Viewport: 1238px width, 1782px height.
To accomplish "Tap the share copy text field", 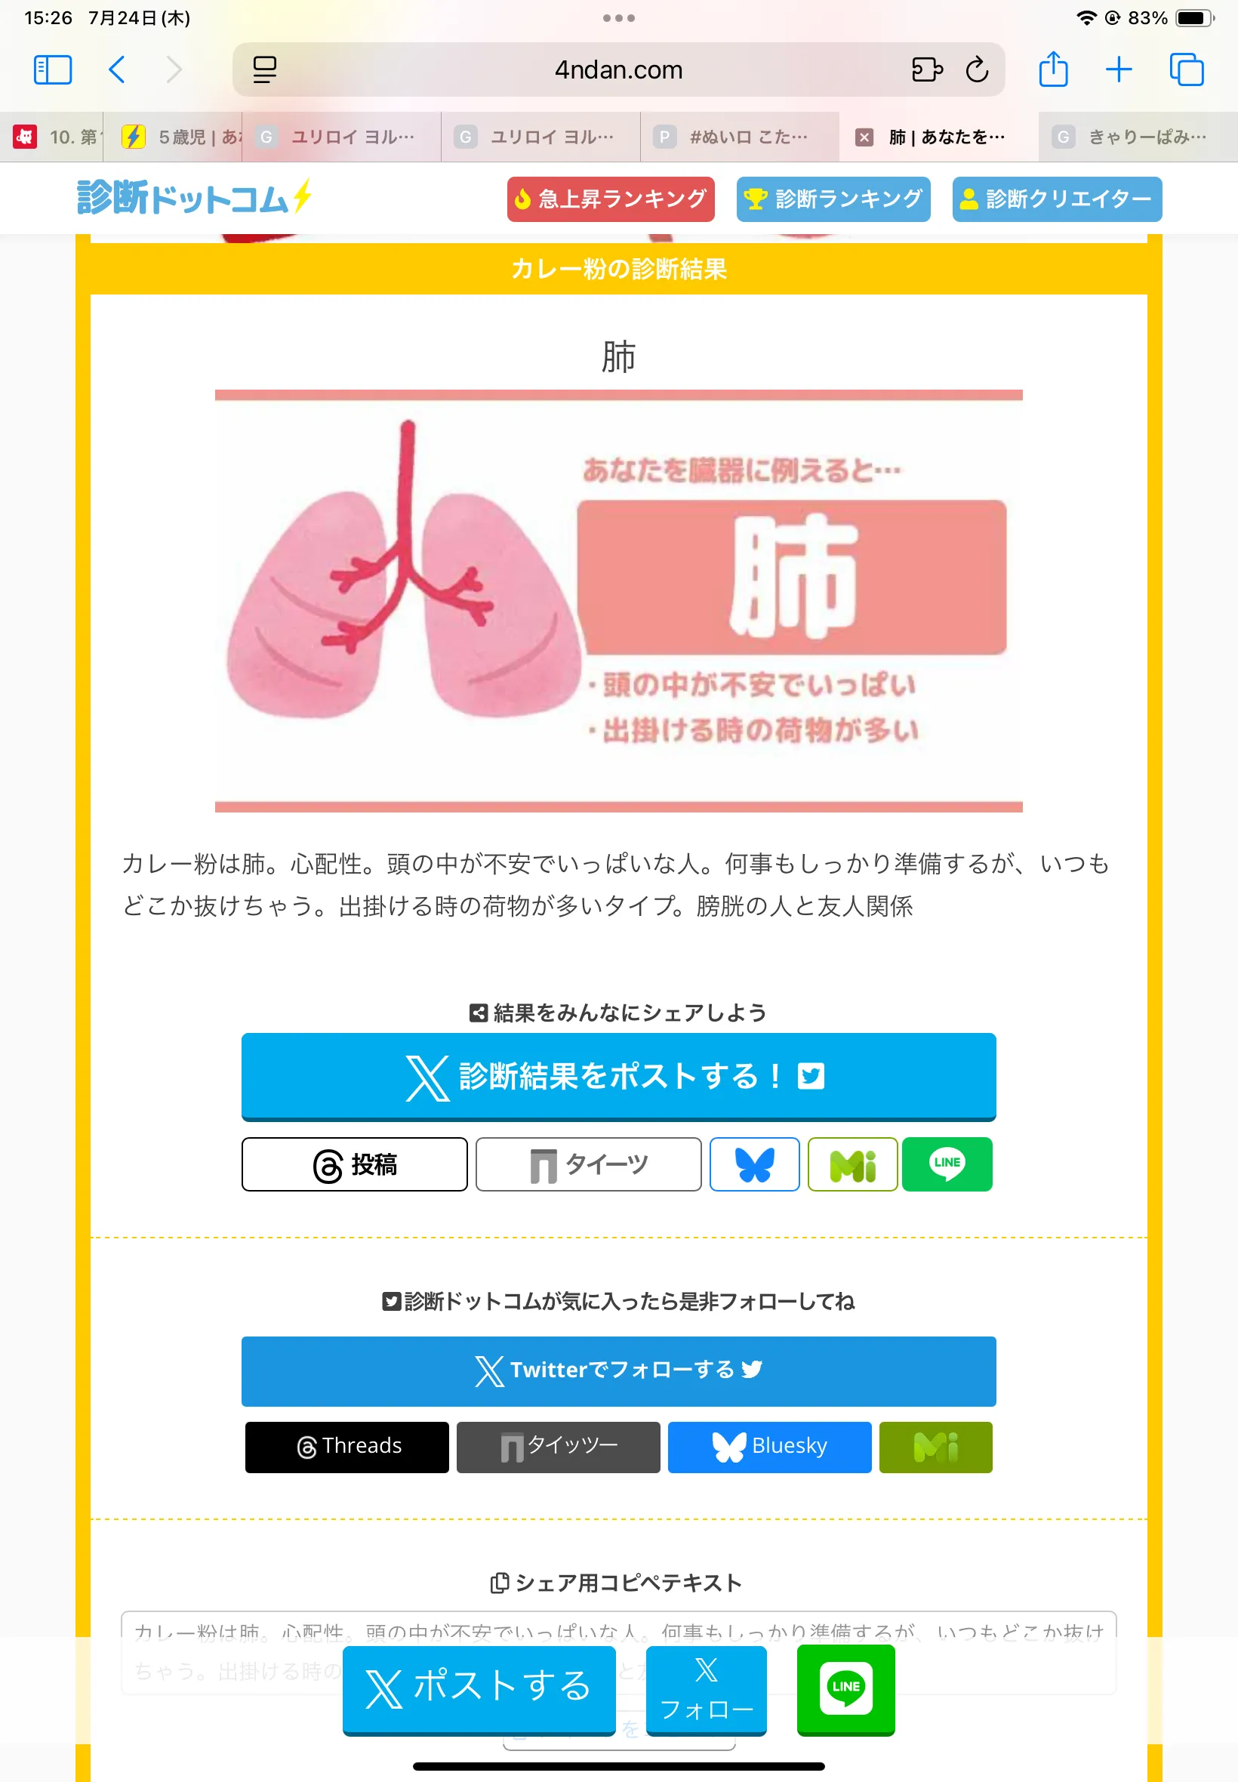I will (x=618, y=1652).
